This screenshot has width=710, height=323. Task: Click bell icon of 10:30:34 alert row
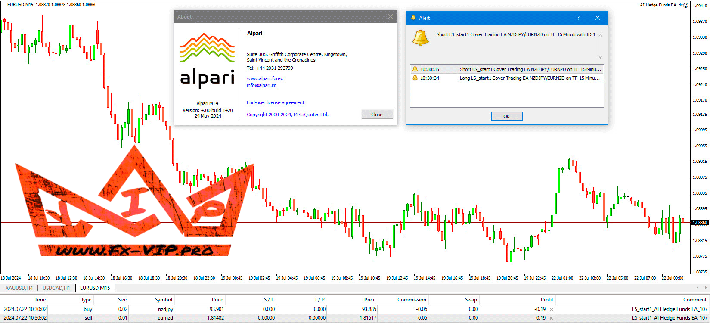(x=415, y=78)
